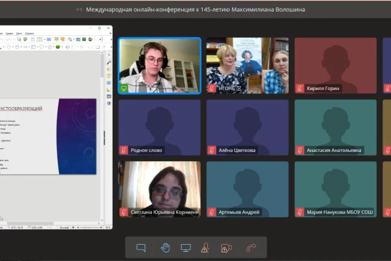391x261 pixels.
Task: Click the green 3D cube shape icon
Action: click(x=58, y=47)
